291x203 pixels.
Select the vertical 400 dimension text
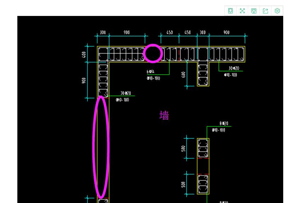84,55
